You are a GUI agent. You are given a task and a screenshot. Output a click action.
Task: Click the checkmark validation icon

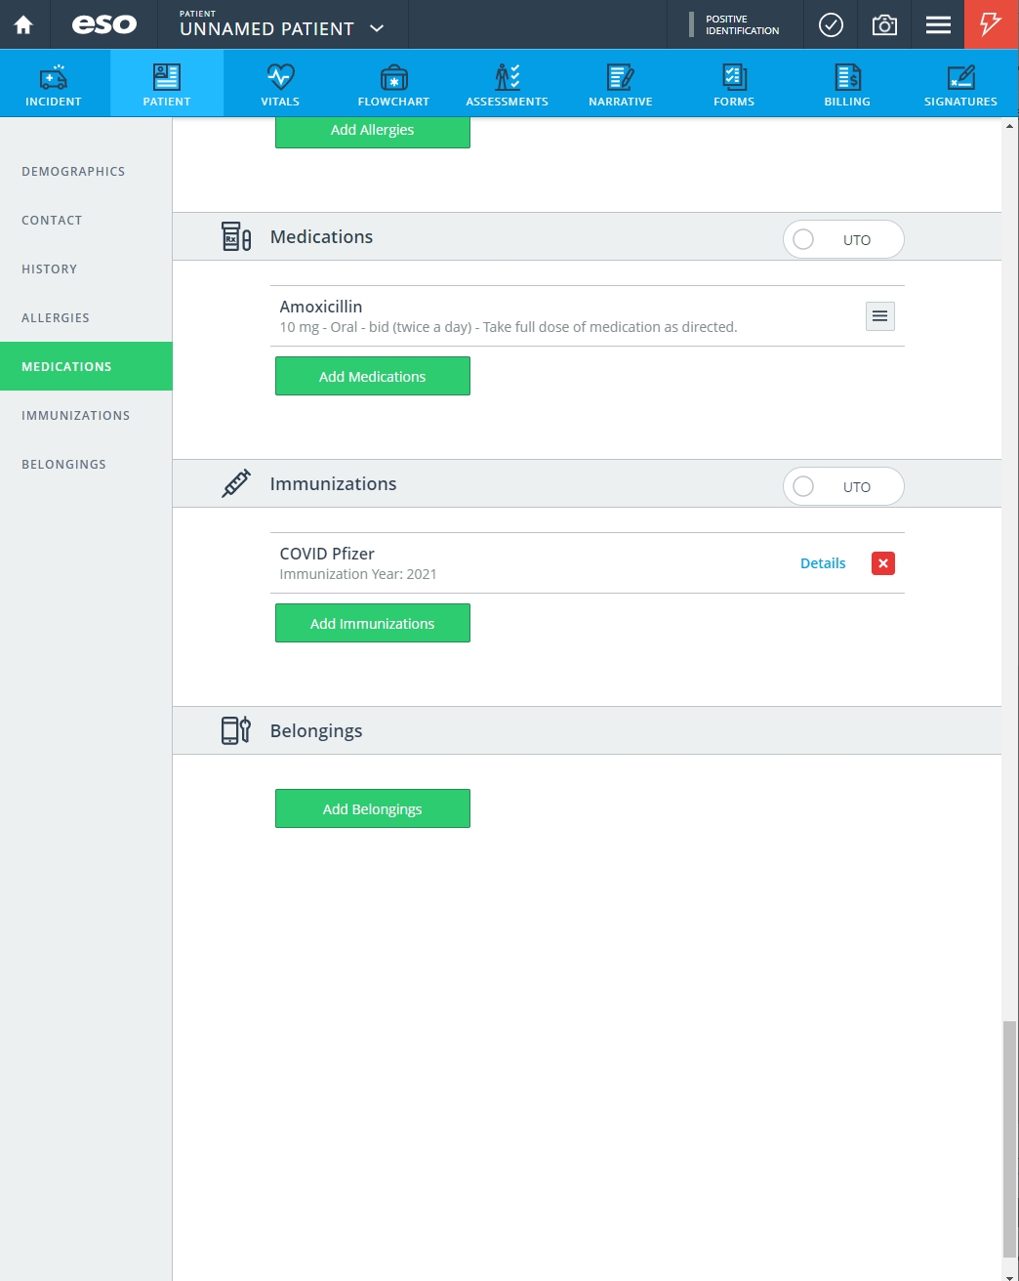point(831,24)
